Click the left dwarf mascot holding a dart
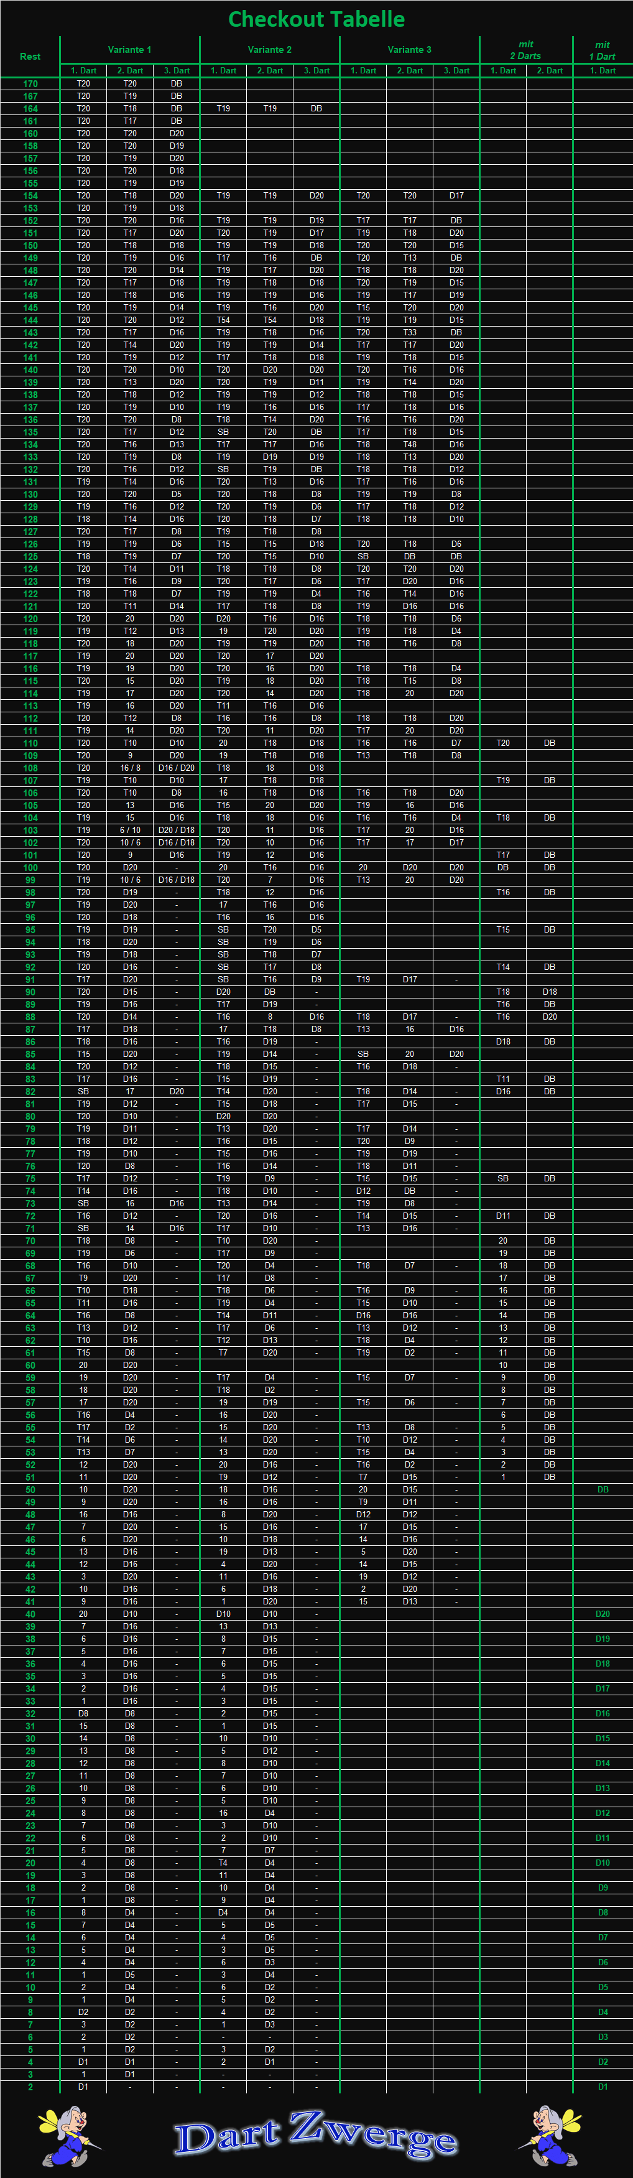This screenshot has height=2178, width=633. click(68, 2136)
